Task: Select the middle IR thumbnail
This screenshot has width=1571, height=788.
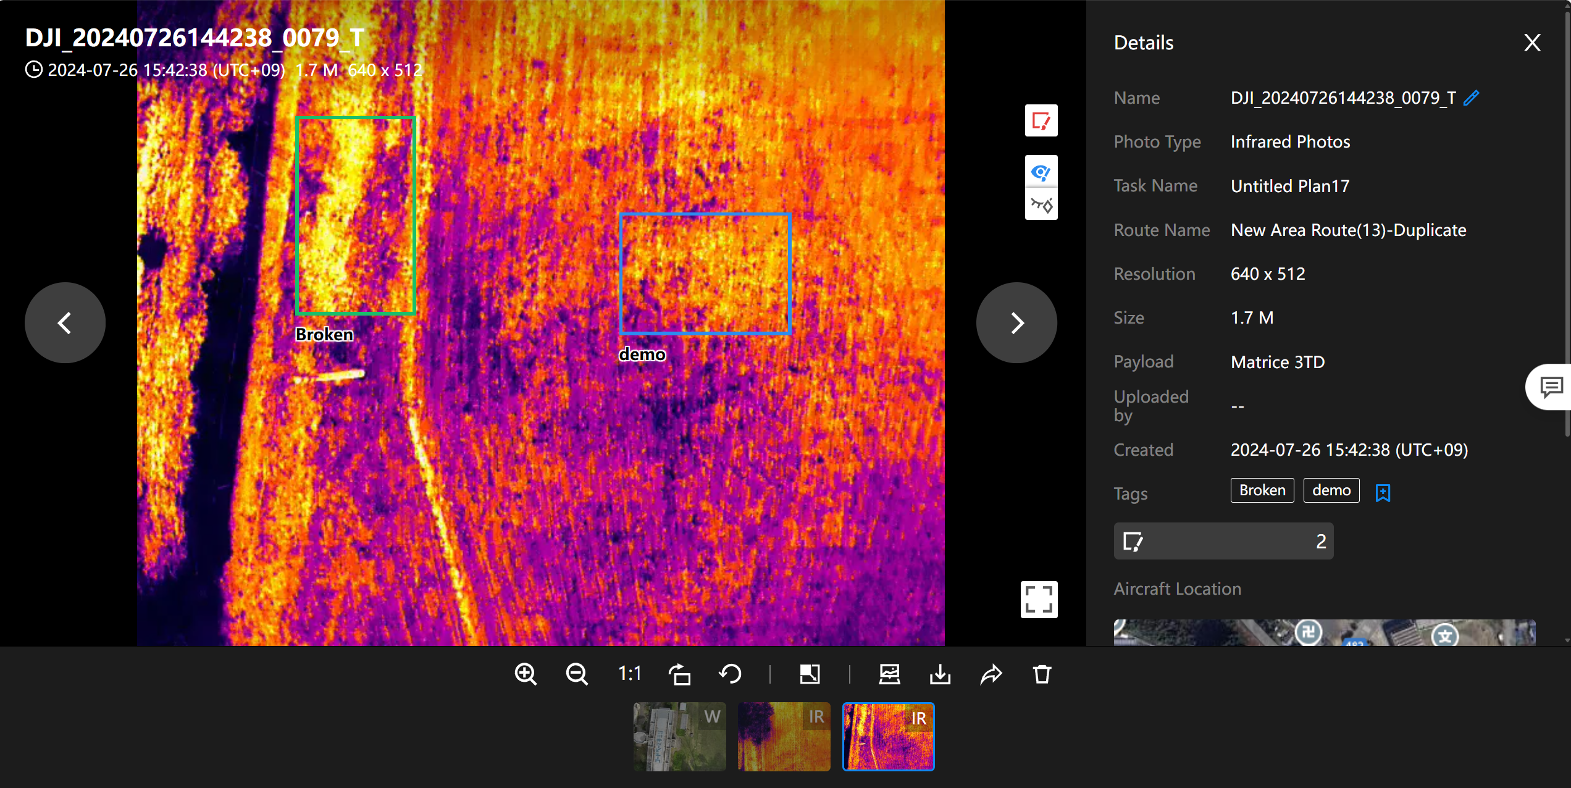Action: pyautogui.click(x=784, y=737)
